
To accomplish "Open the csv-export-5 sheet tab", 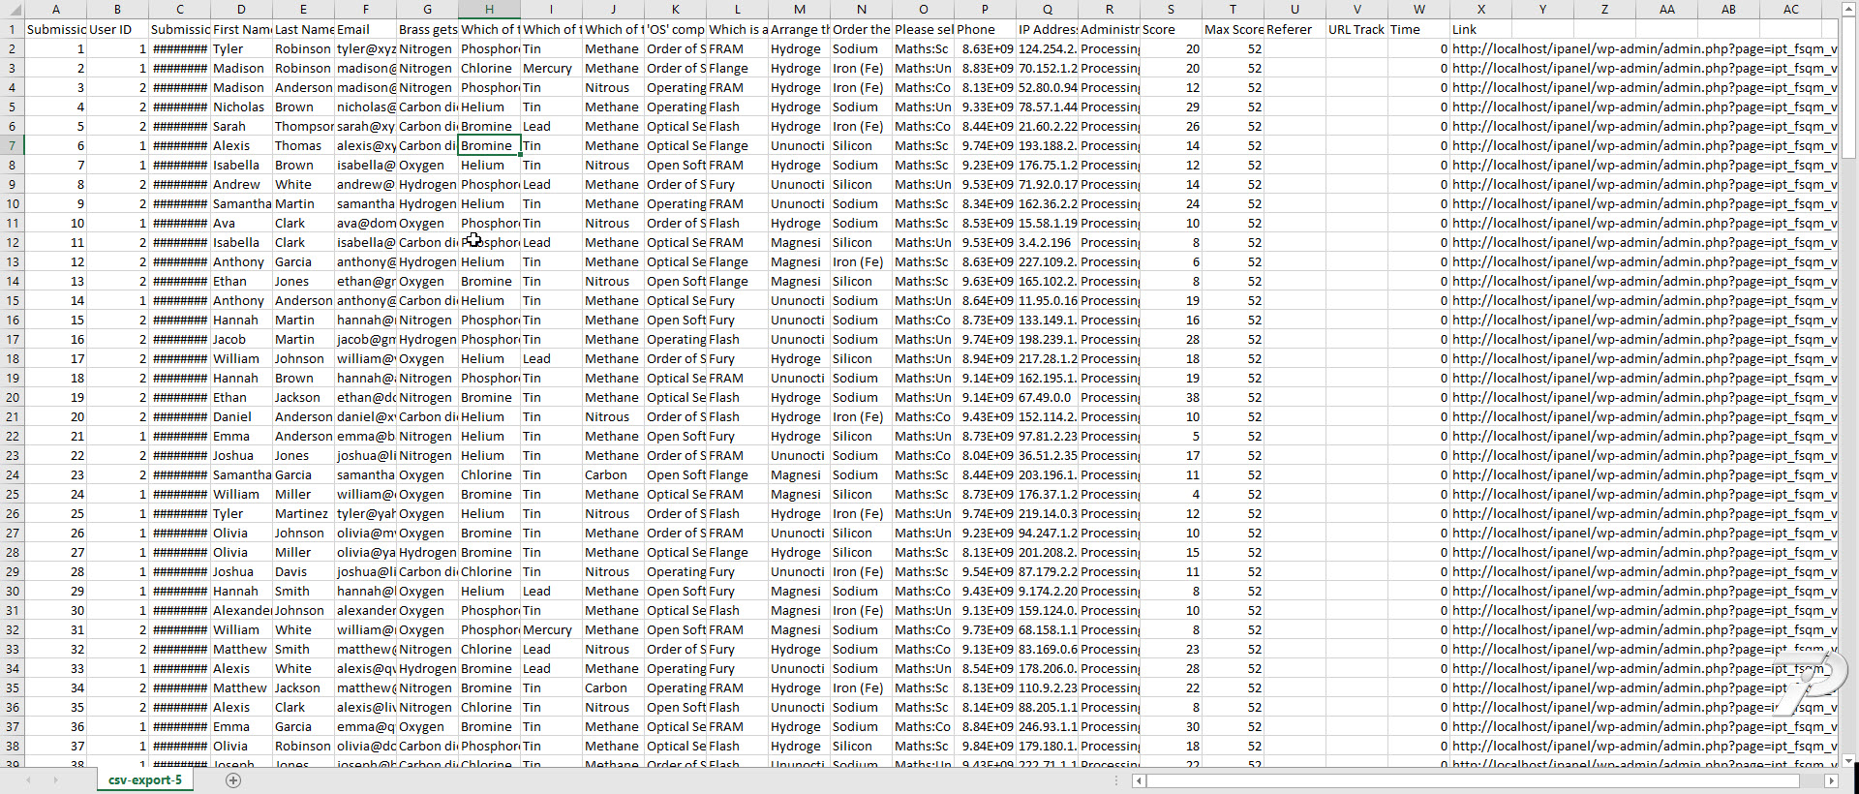I will [x=145, y=780].
